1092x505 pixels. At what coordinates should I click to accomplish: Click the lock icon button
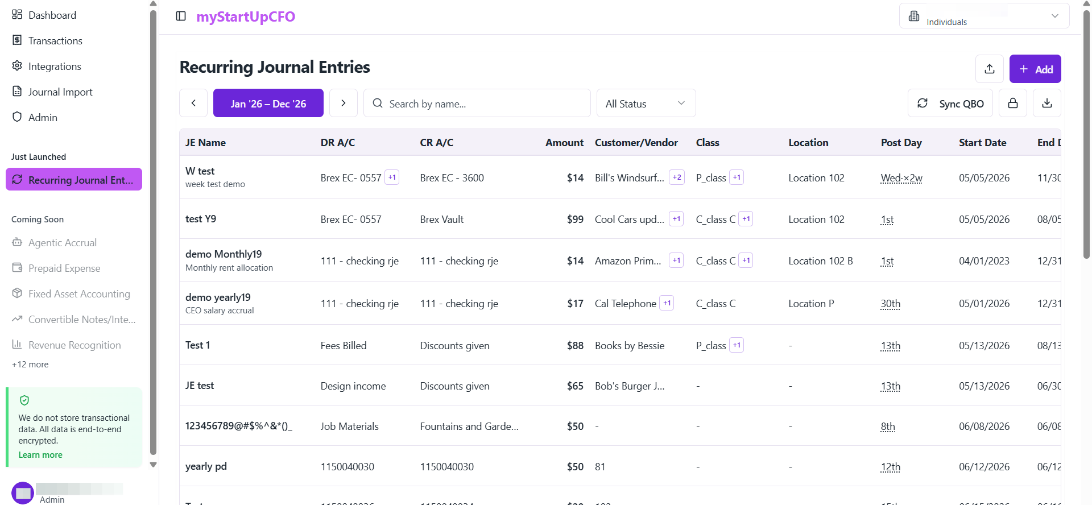1013,103
